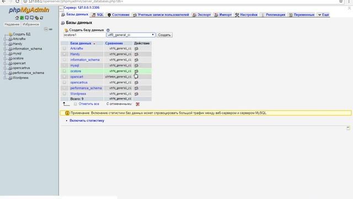353x199 pixels.
Task: Click privileges icon in Artcraftw row
Action: coord(136,49)
